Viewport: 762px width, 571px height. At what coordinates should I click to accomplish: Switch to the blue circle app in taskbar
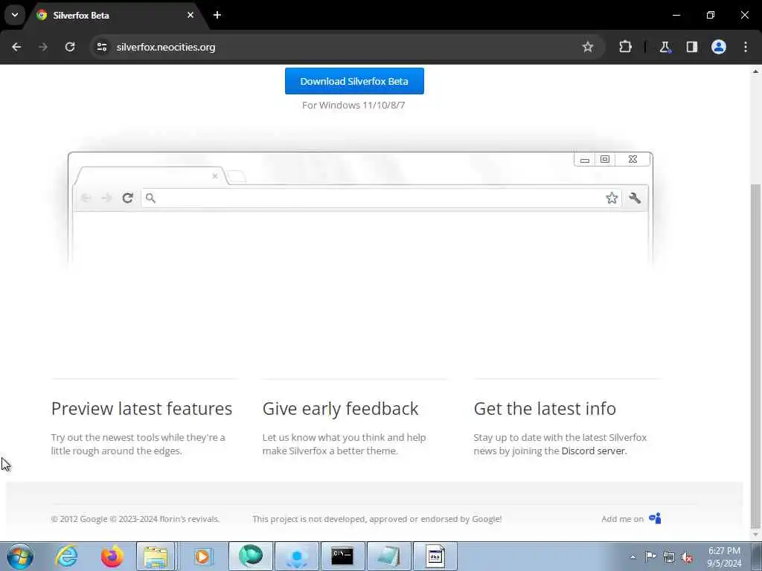[x=296, y=556]
